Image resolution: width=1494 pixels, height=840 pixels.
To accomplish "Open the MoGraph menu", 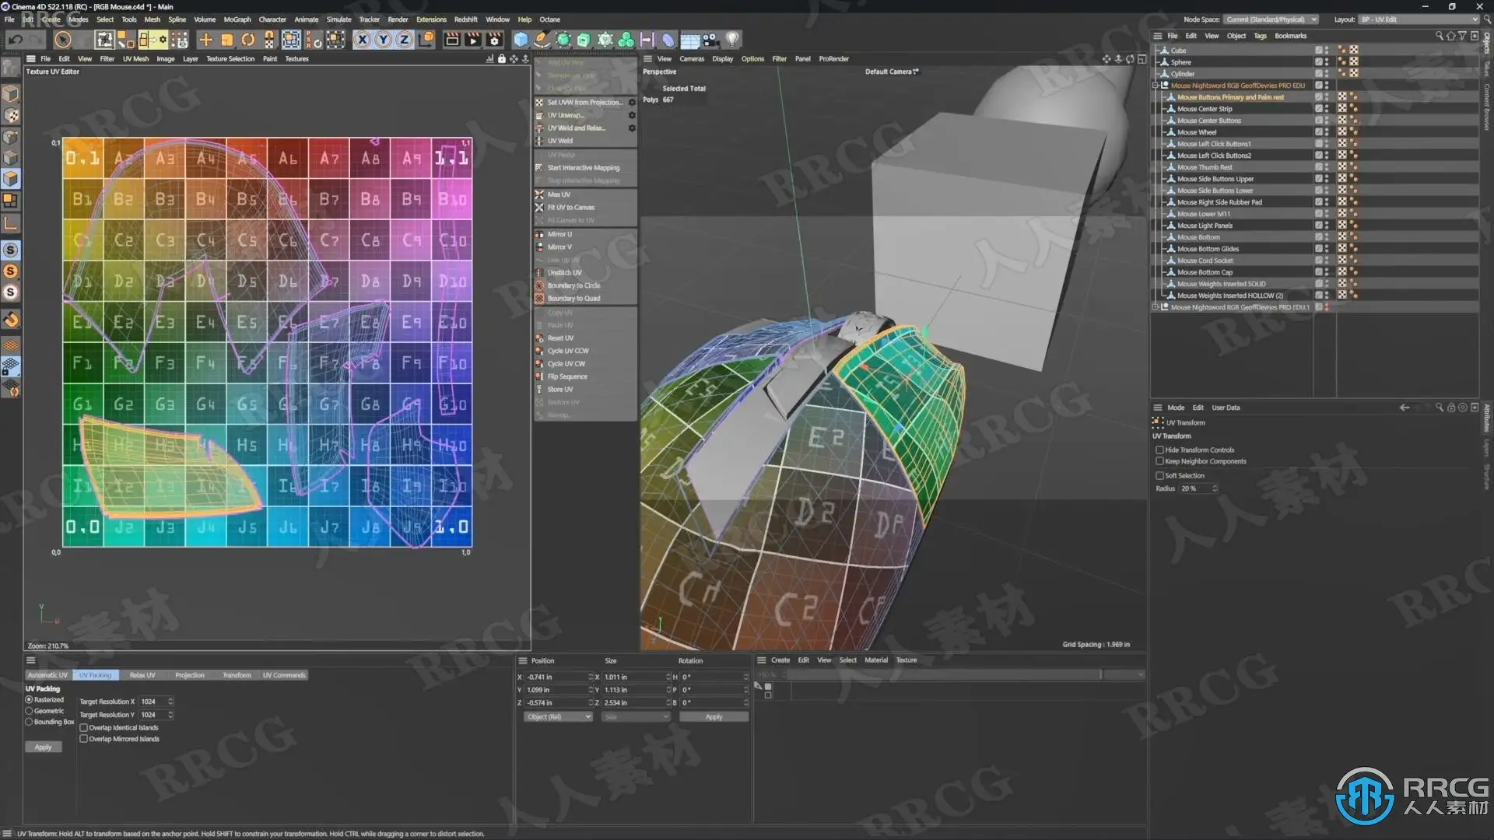I will click(237, 19).
